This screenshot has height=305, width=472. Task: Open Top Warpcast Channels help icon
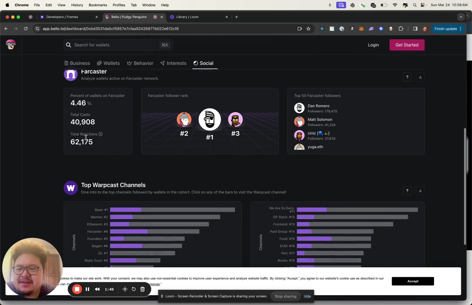tap(407, 191)
